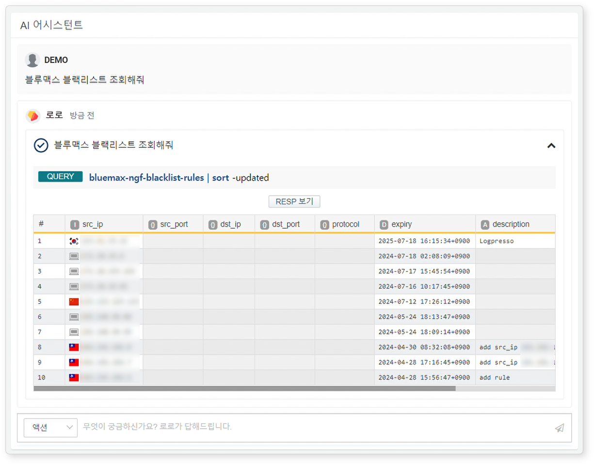
Task: Click expiry 2024-04-28 15:56:47+0900 cell
Action: (x=425, y=377)
